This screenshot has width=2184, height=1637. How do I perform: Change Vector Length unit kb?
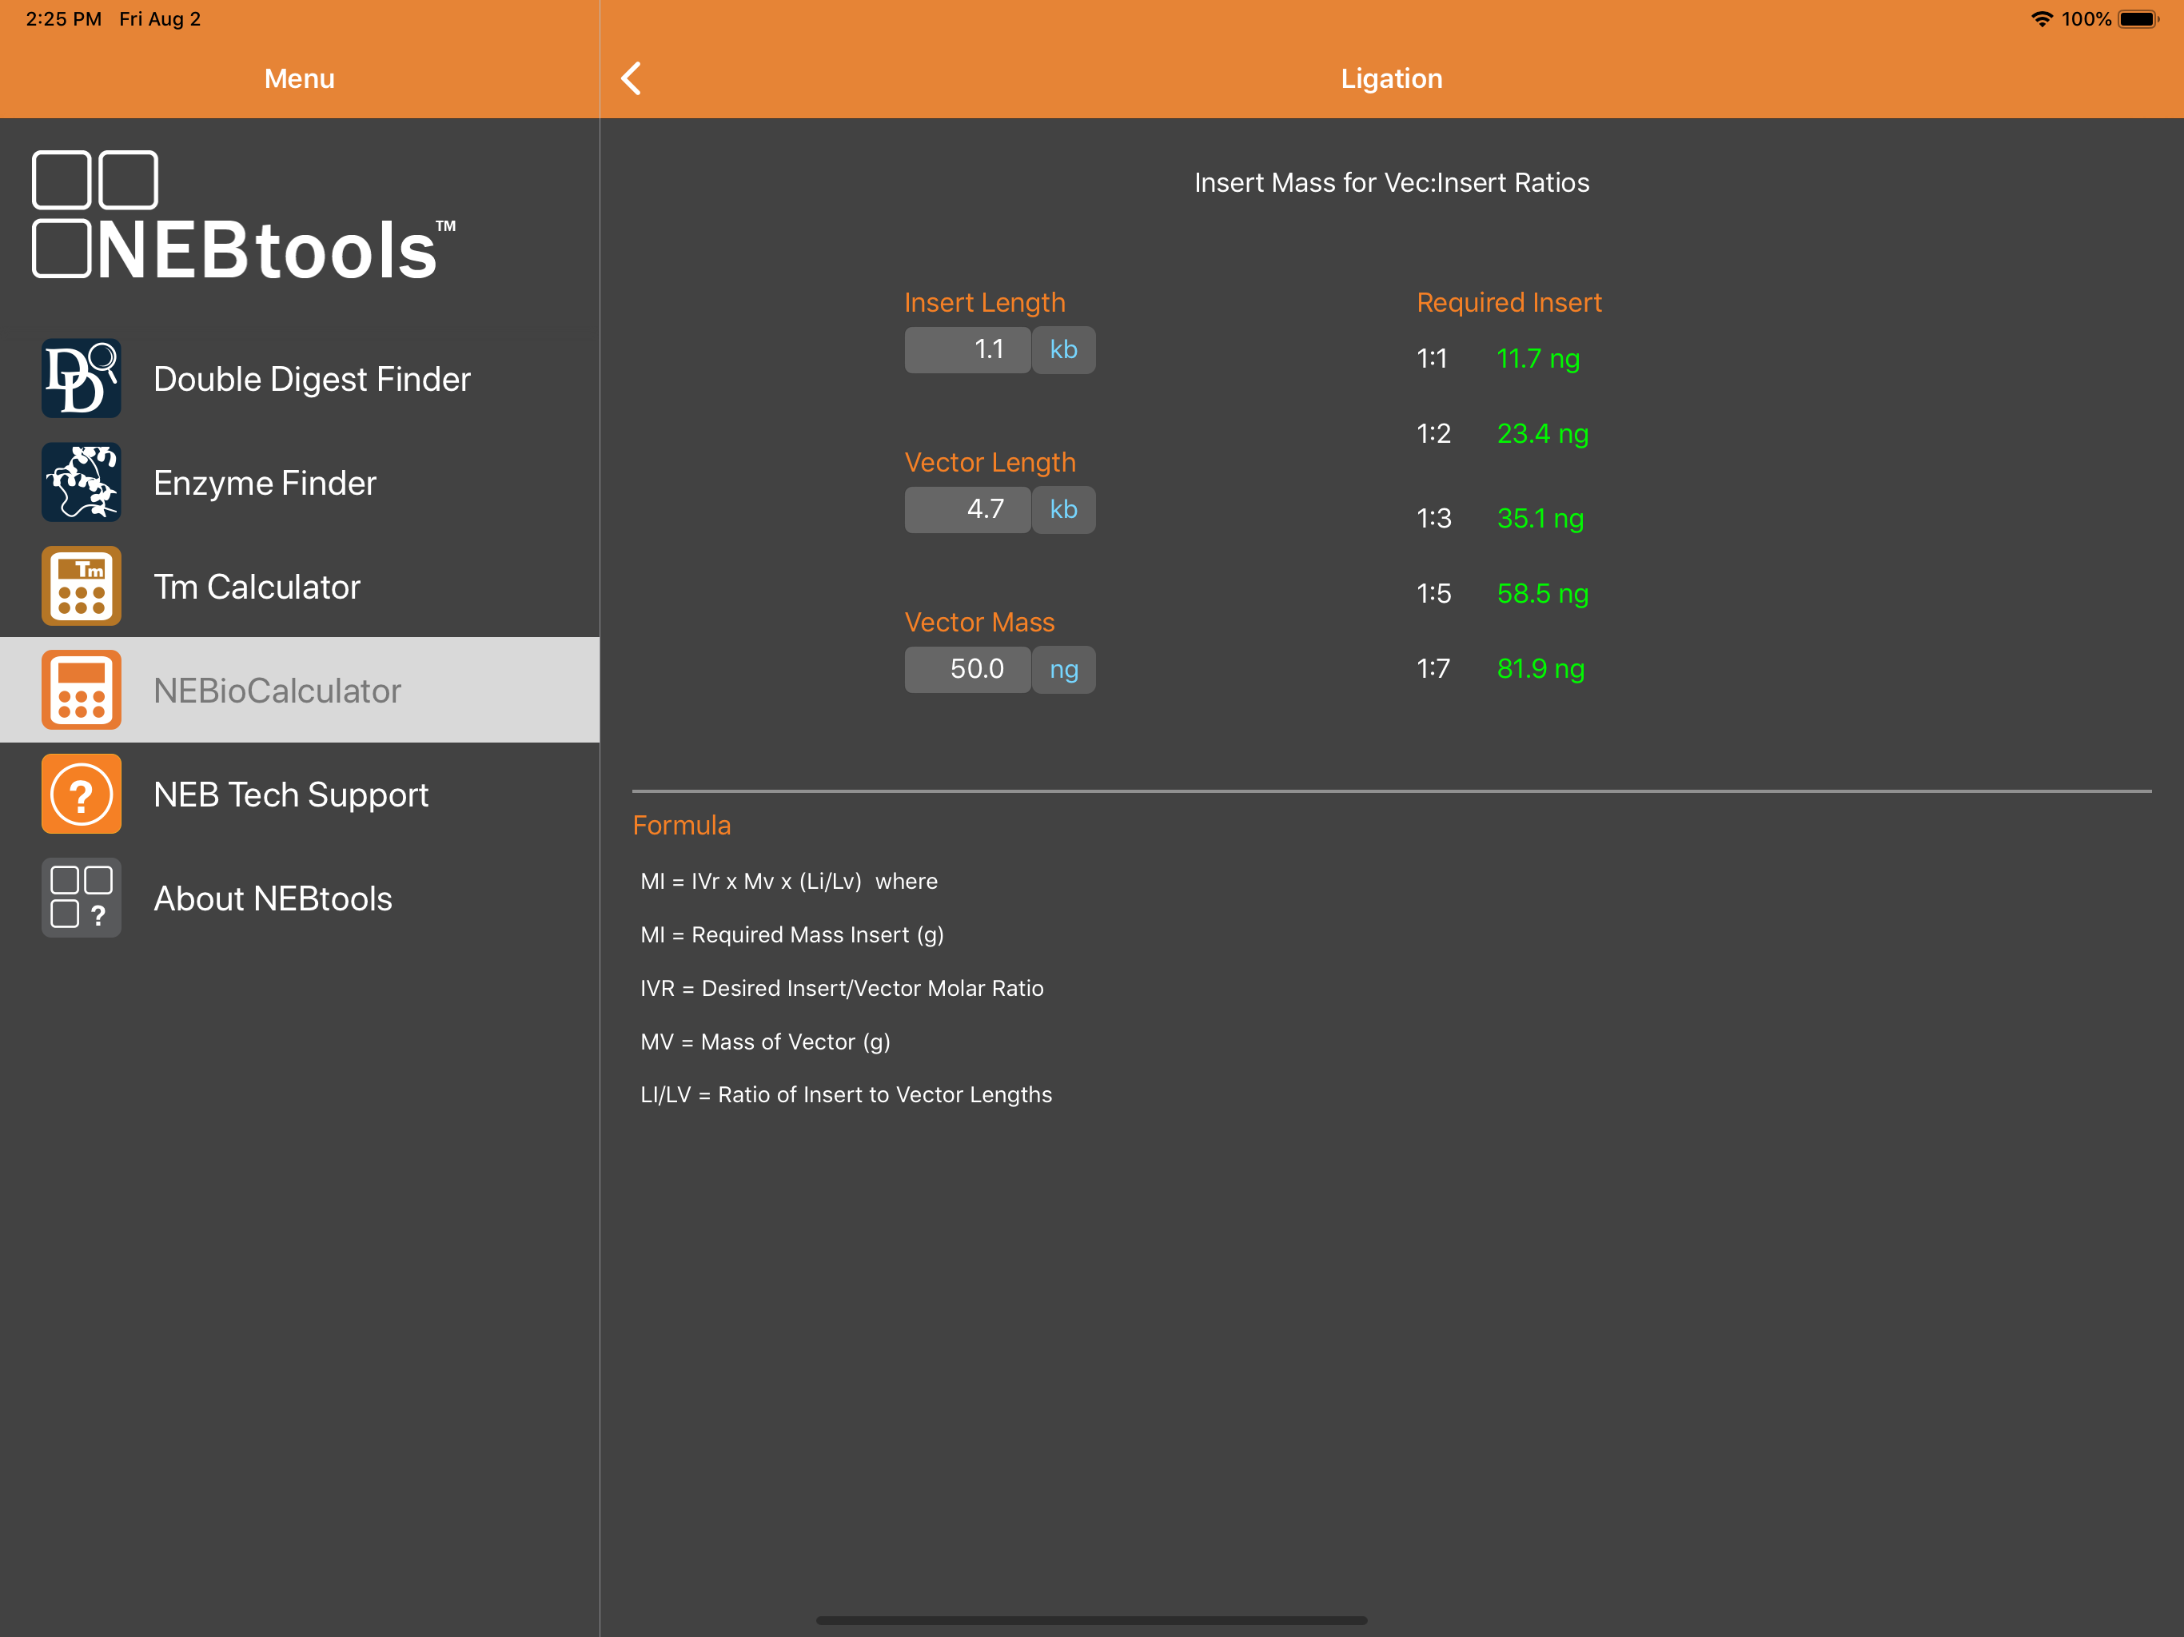1063,509
